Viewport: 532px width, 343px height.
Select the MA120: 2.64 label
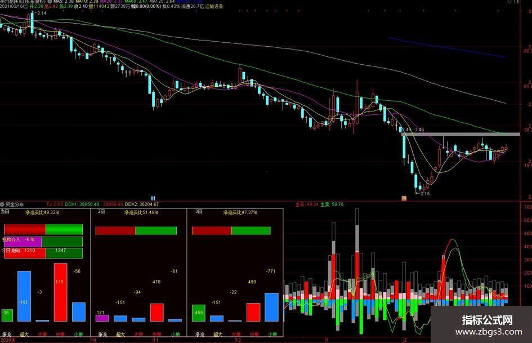(162, 1)
